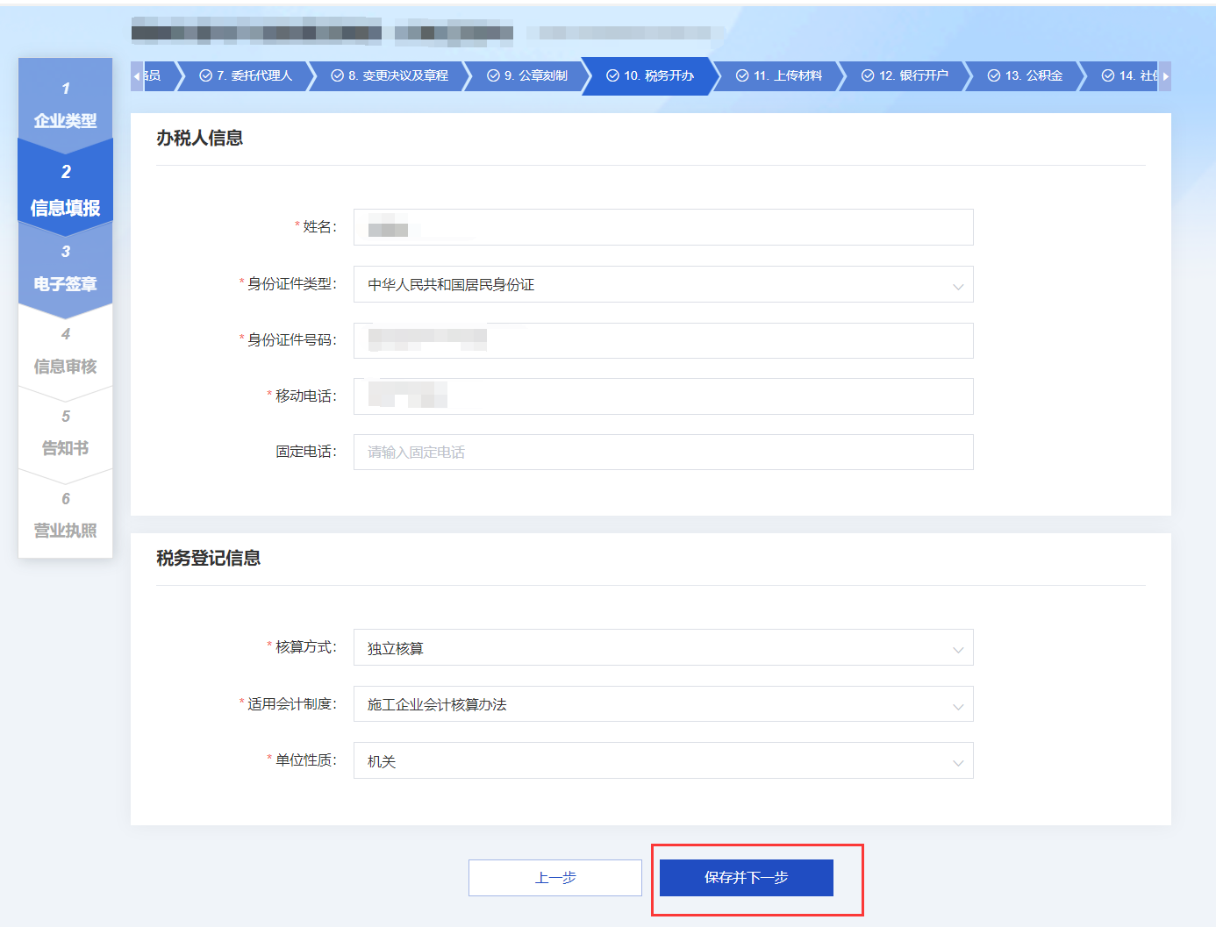Select the 身份证件号码 input field

(x=662, y=341)
